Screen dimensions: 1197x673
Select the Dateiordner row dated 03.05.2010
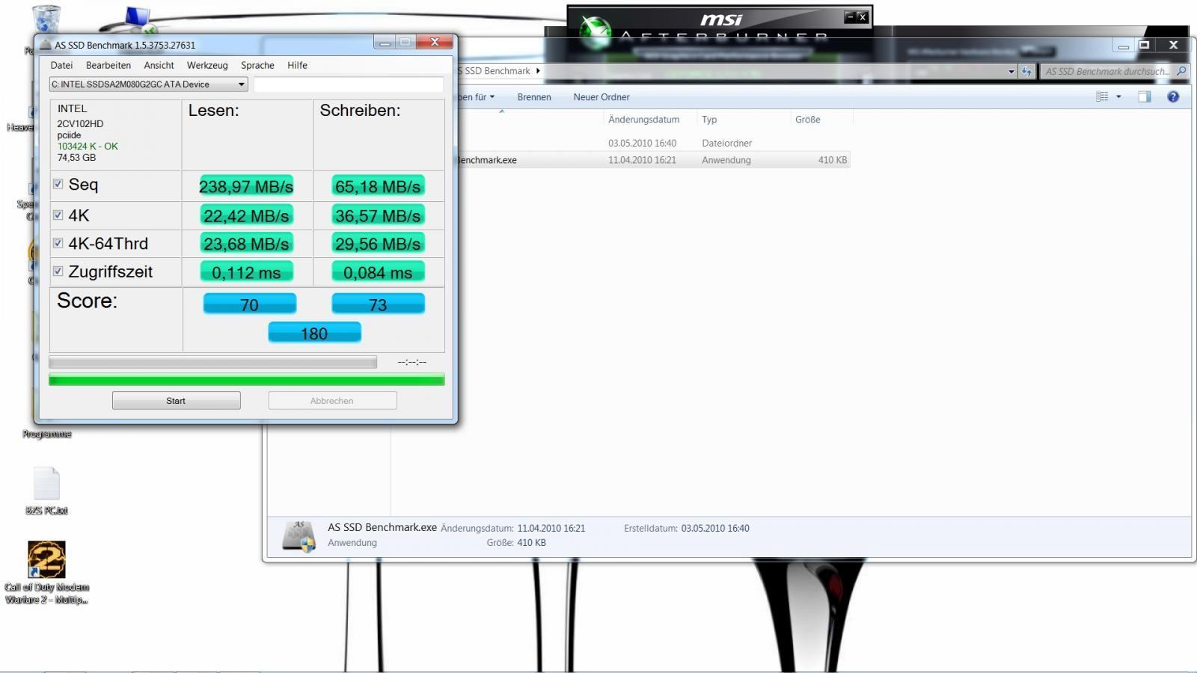click(x=653, y=143)
